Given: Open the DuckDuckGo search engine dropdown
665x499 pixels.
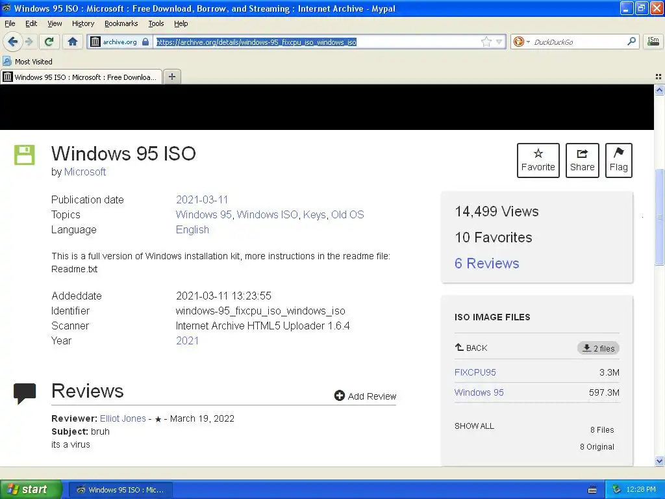Looking at the screenshot, I should [x=521, y=42].
